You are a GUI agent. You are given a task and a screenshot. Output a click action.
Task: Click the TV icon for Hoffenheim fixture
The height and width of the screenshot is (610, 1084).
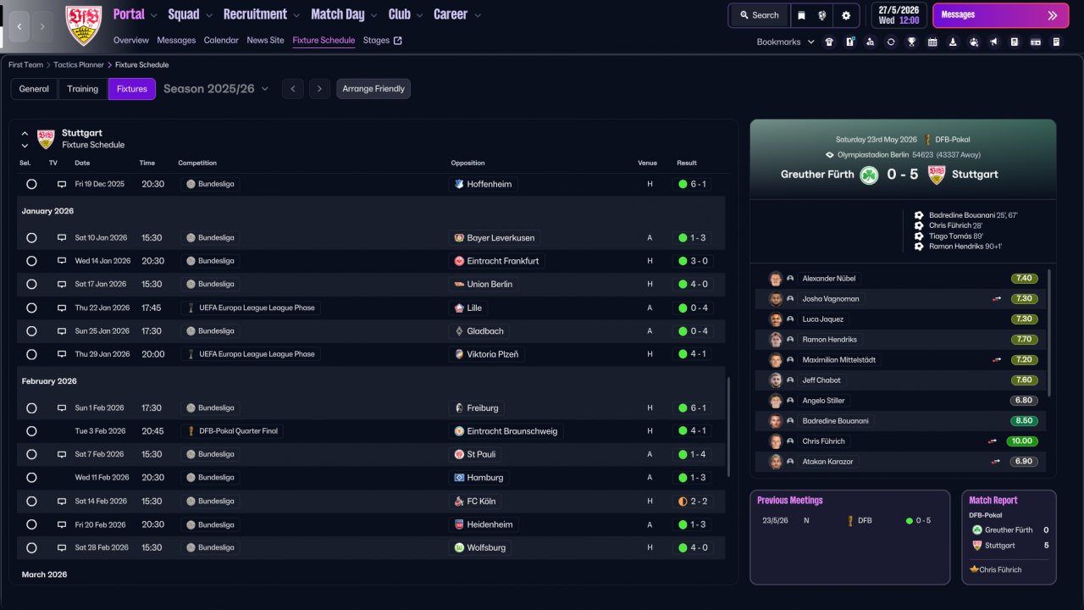click(62, 184)
